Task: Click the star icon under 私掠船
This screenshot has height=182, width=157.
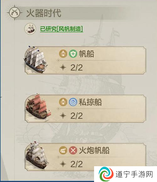Action: [x=63, y=116]
